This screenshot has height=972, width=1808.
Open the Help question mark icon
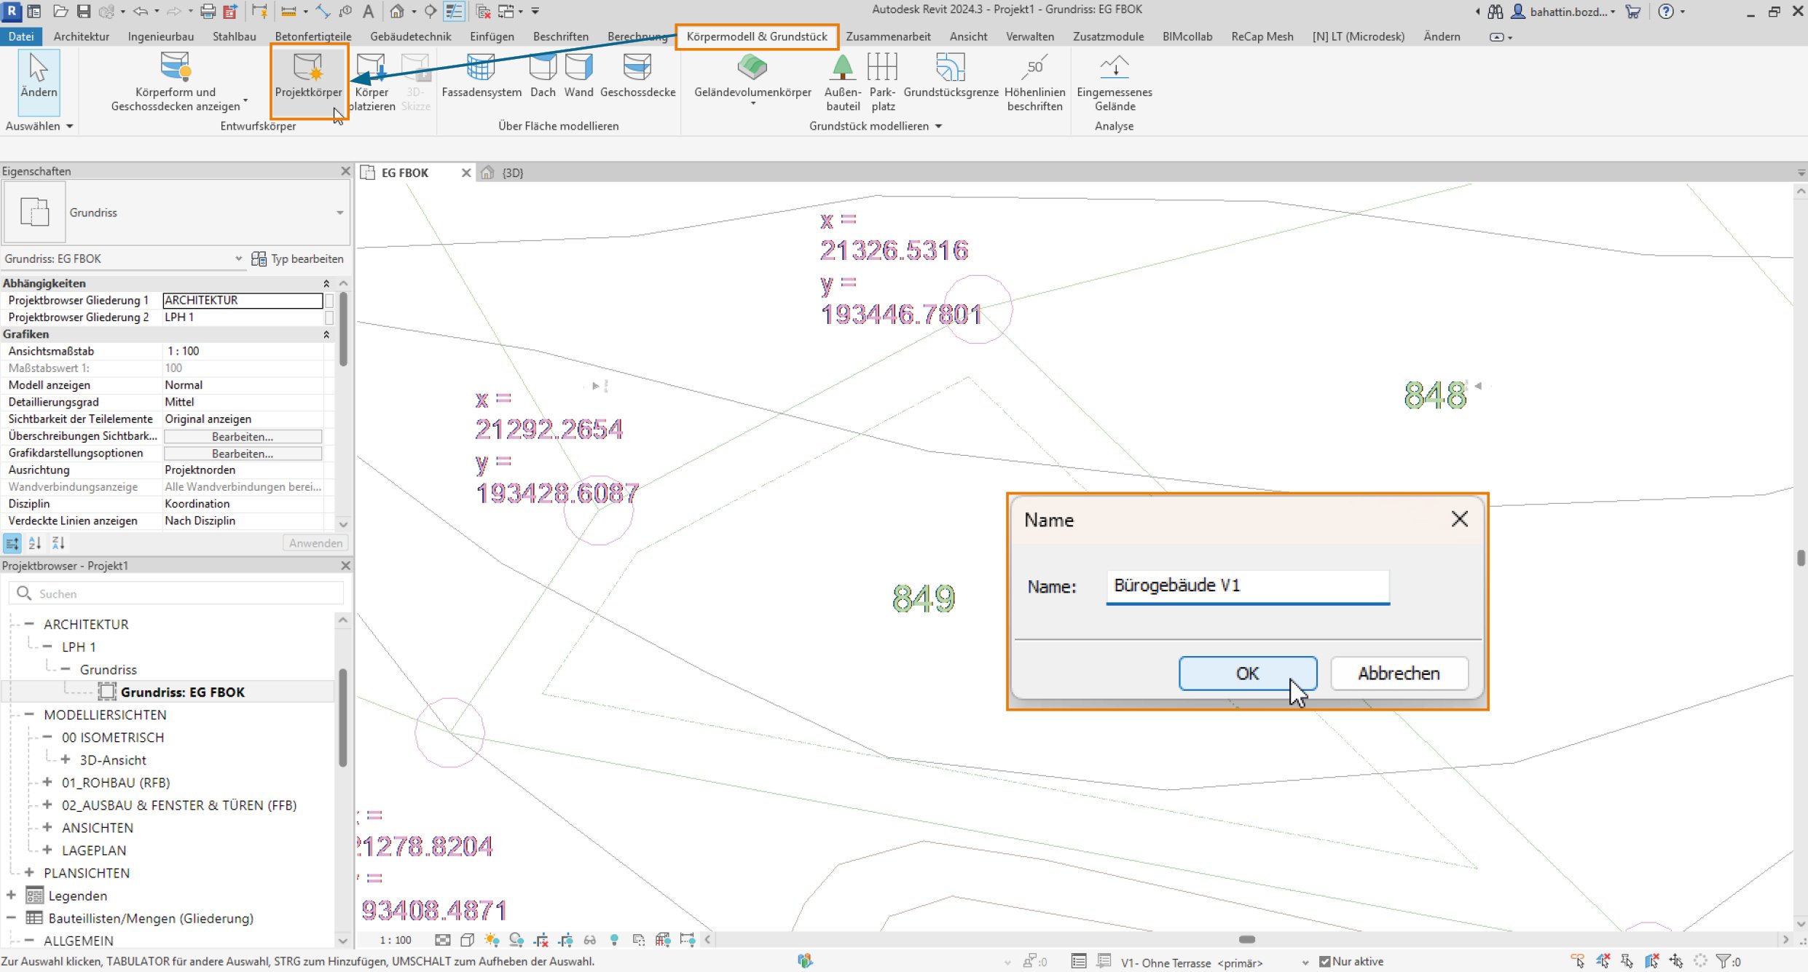[x=1666, y=11]
